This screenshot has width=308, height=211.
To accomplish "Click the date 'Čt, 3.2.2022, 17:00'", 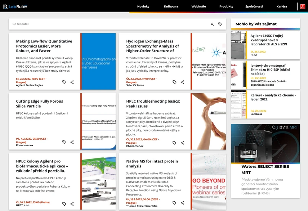I will point(142,80).
